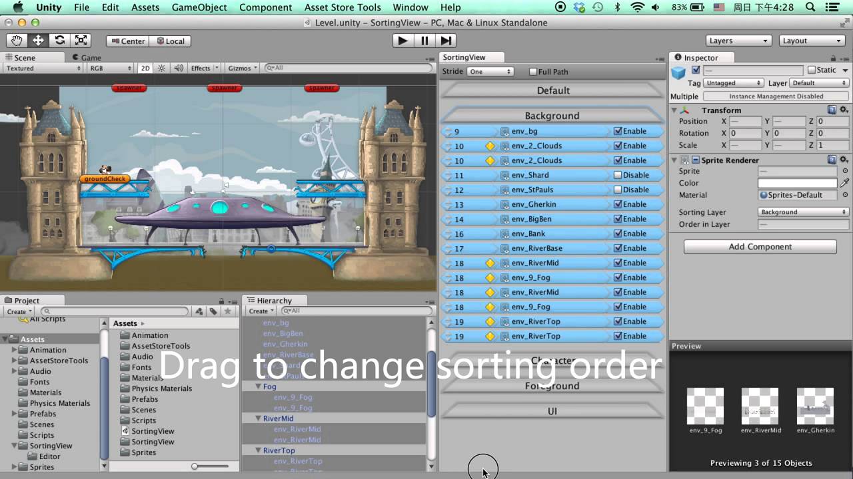Screen dimensions: 853x479
Task: Select the Rotate tool in toolbar
Action: click(x=59, y=41)
